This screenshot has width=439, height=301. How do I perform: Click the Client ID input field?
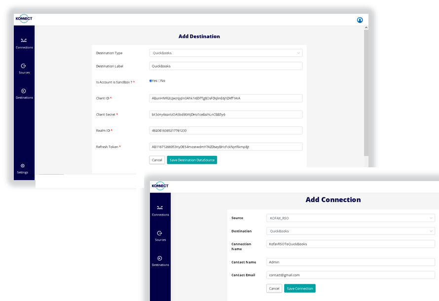click(x=225, y=98)
